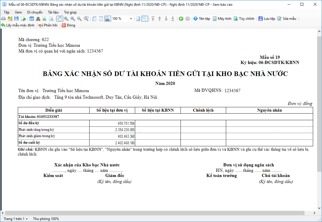Click the Chênh lệch column header
The height and width of the screenshot is (222, 322).
pos(203,110)
